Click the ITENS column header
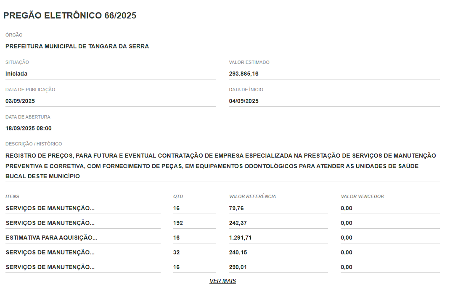The width and height of the screenshot is (450, 296). tap(12, 196)
